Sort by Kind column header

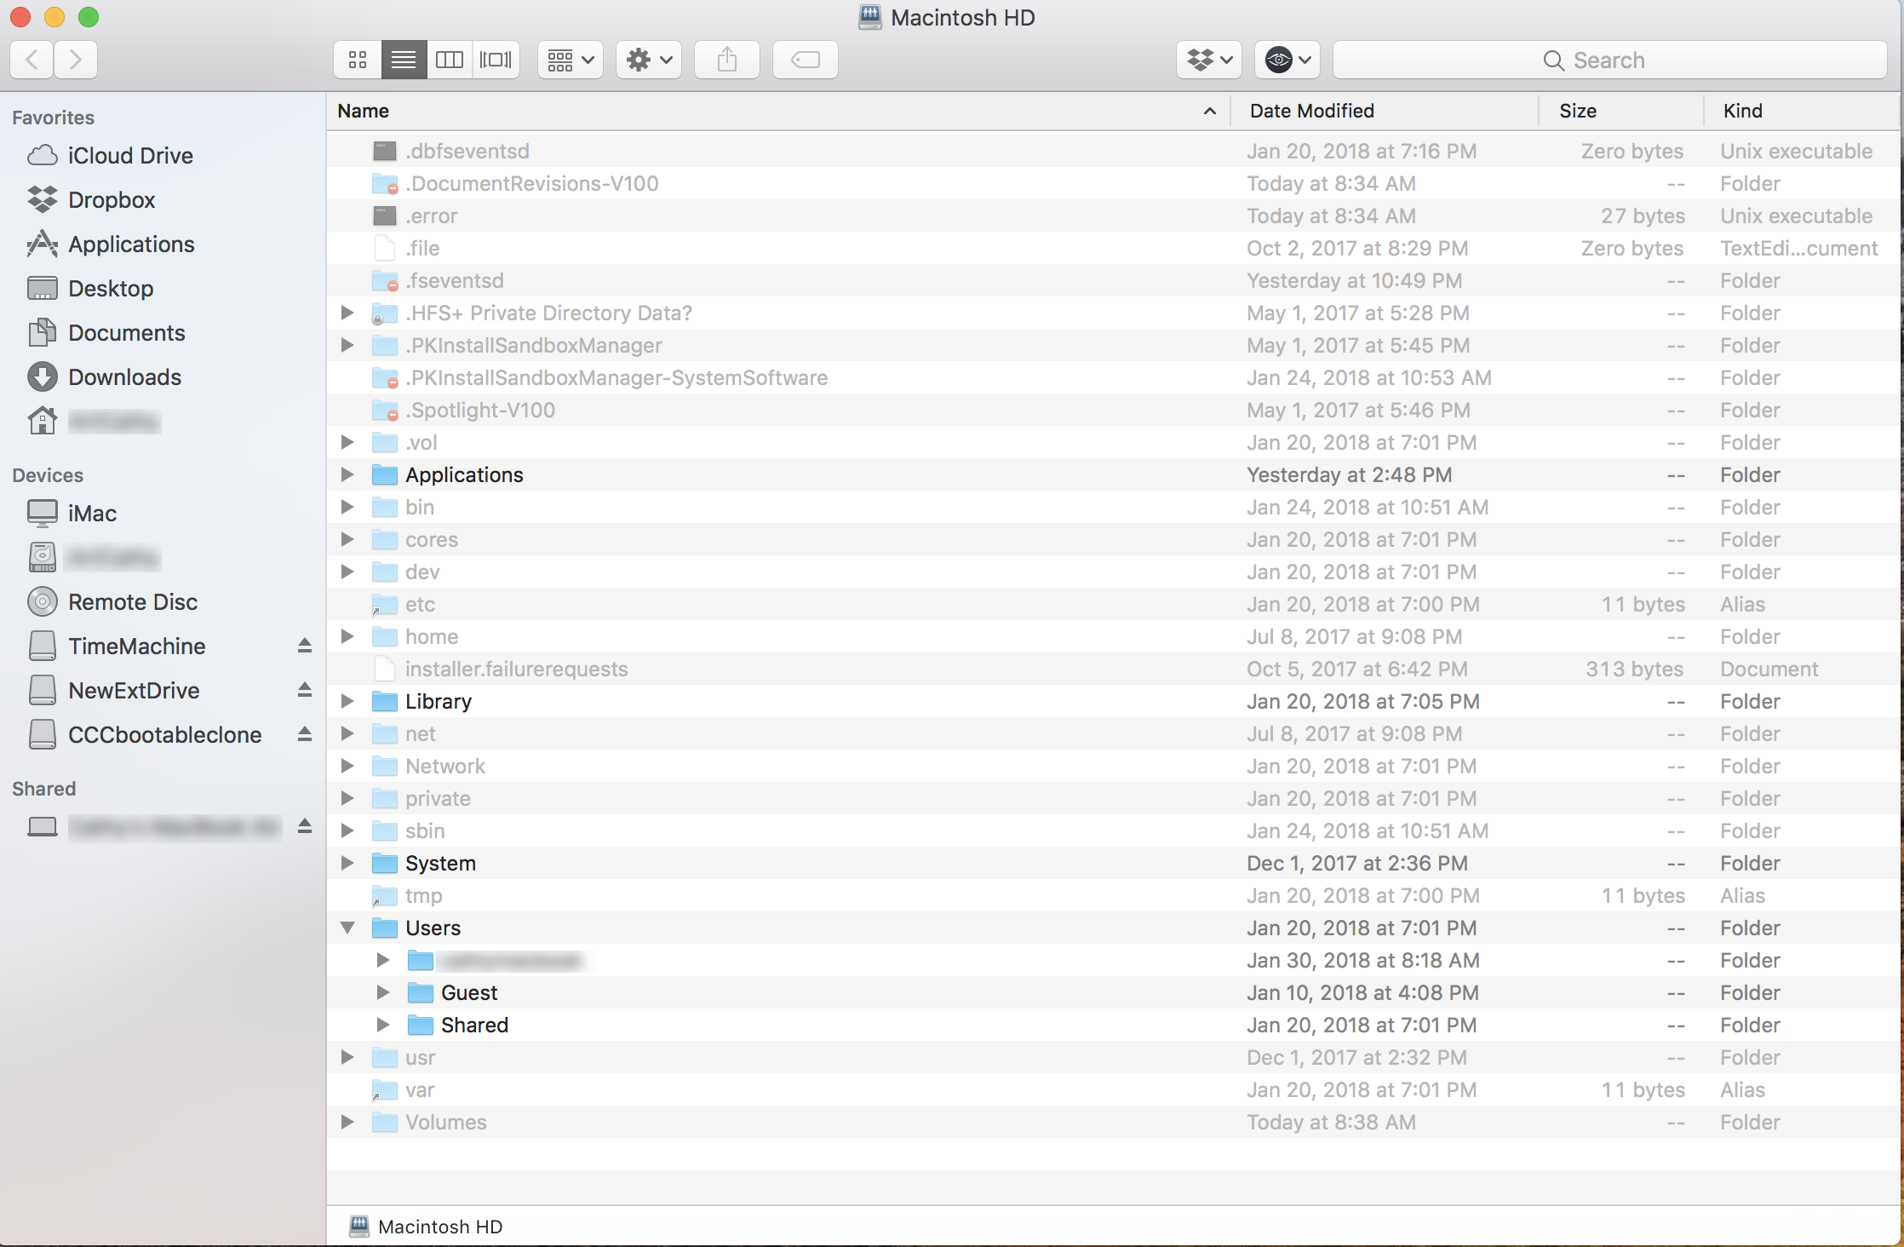[x=1742, y=111]
